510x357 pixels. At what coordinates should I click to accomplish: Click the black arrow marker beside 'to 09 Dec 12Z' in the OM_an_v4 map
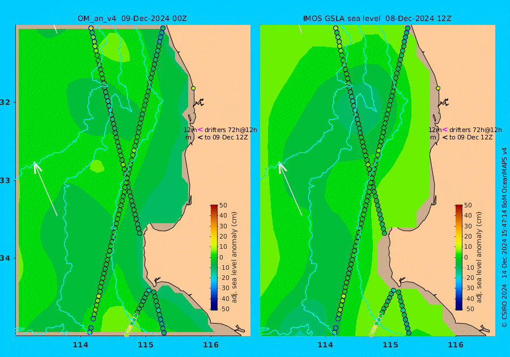pos(201,138)
